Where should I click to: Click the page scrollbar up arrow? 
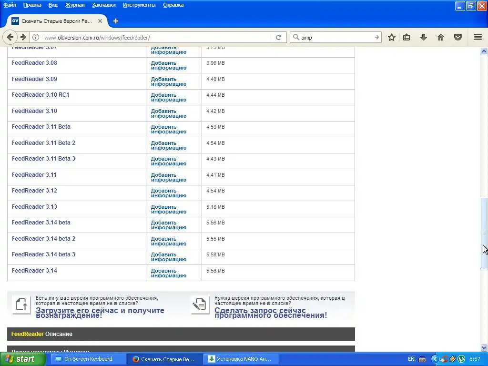(x=484, y=51)
